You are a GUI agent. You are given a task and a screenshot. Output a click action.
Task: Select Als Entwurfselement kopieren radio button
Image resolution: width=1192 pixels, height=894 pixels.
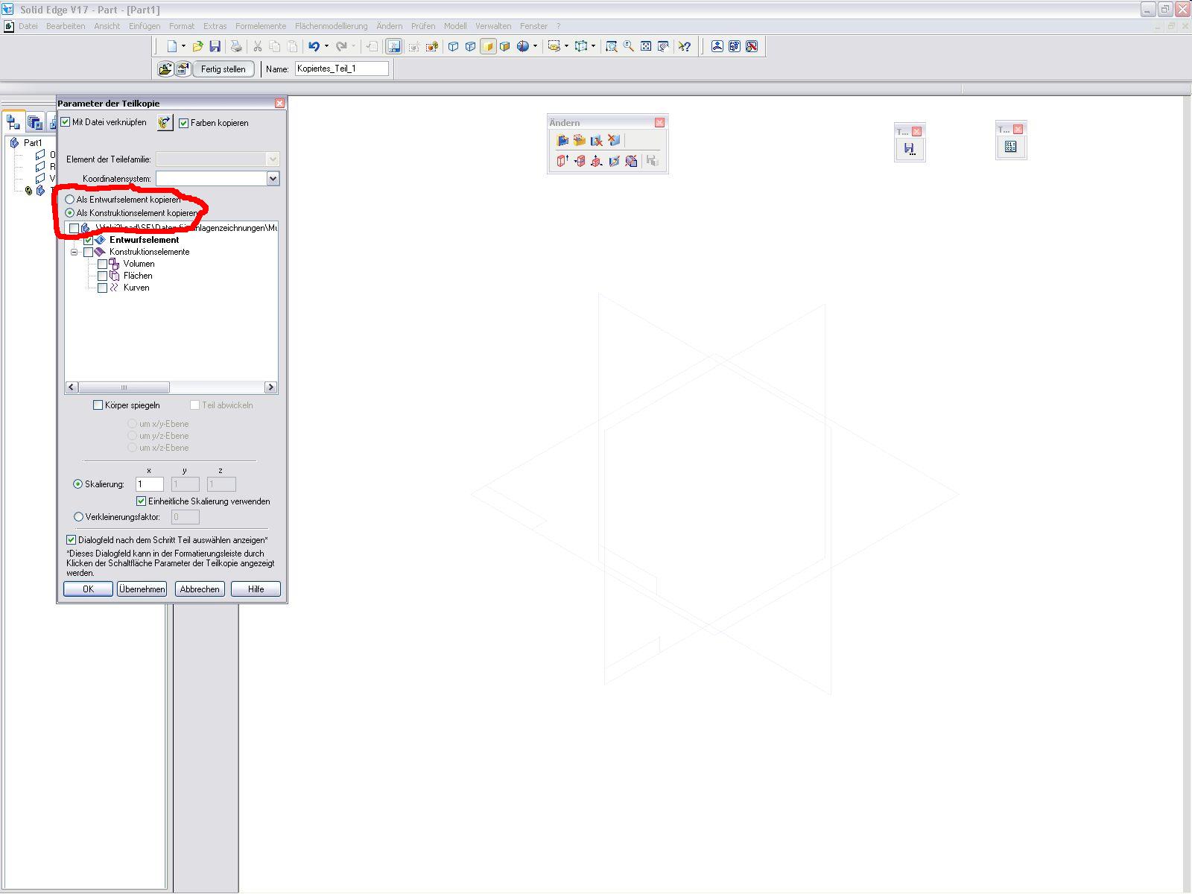(70, 200)
